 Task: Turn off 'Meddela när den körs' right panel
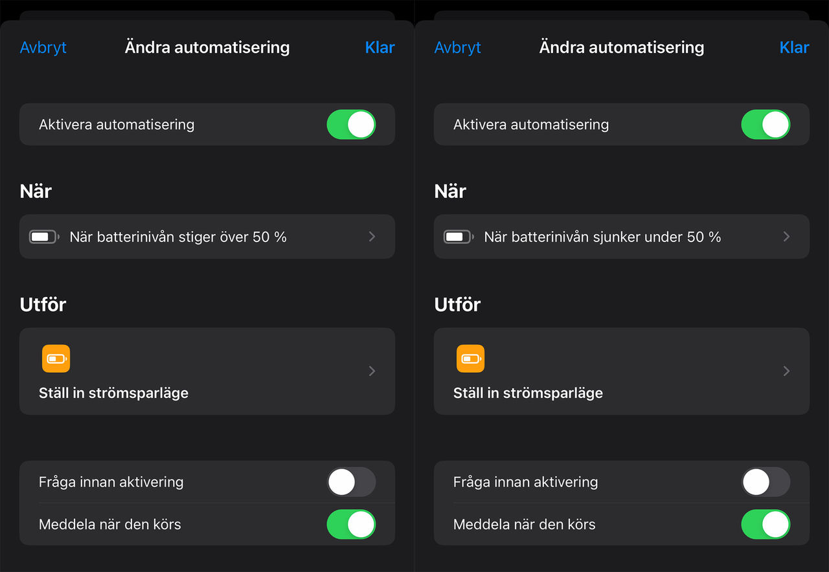[766, 524]
